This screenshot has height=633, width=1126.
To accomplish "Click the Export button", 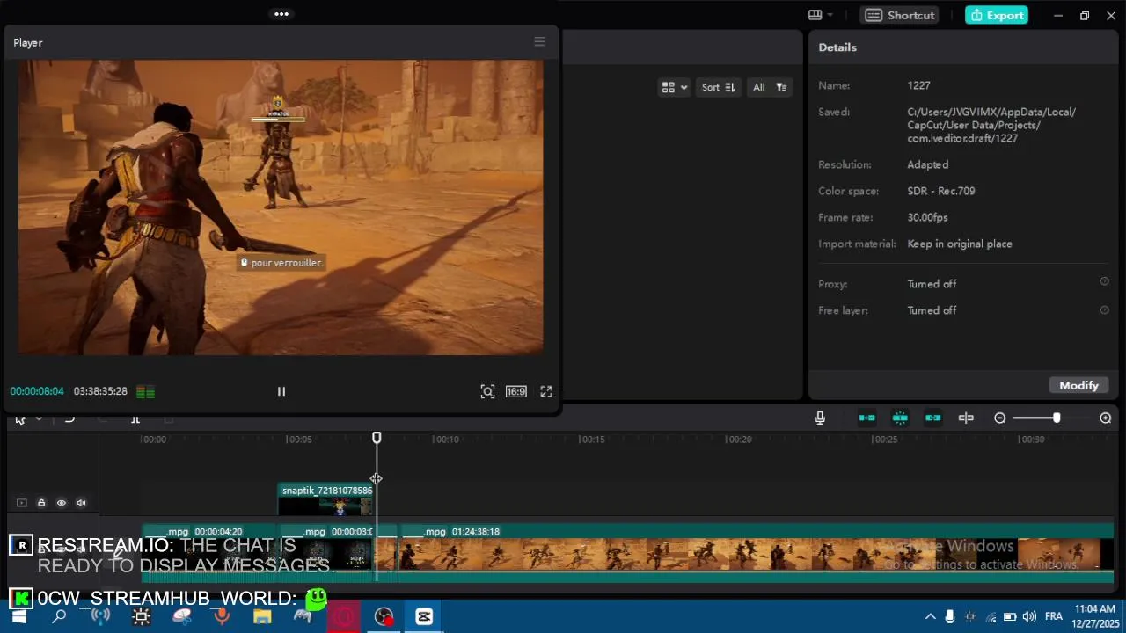I will click(997, 15).
